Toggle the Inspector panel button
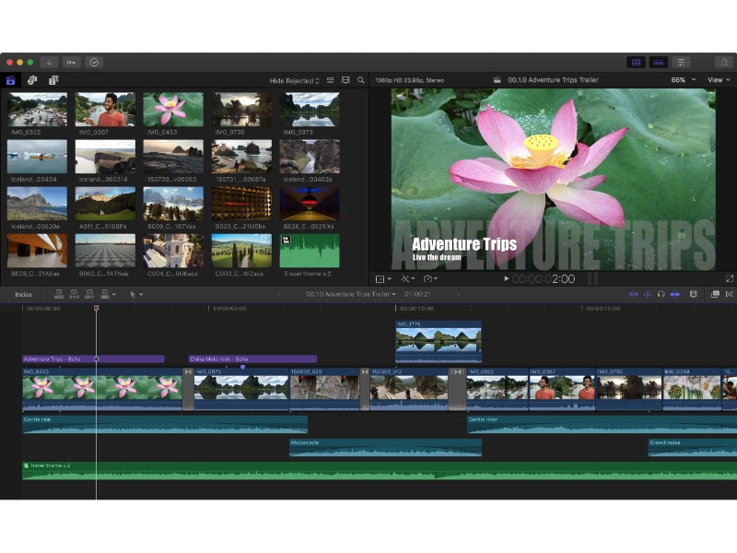737x553 pixels. click(x=681, y=62)
